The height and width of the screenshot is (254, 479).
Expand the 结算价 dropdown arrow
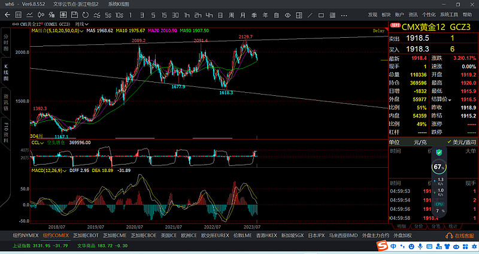click(x=450, y=100)
